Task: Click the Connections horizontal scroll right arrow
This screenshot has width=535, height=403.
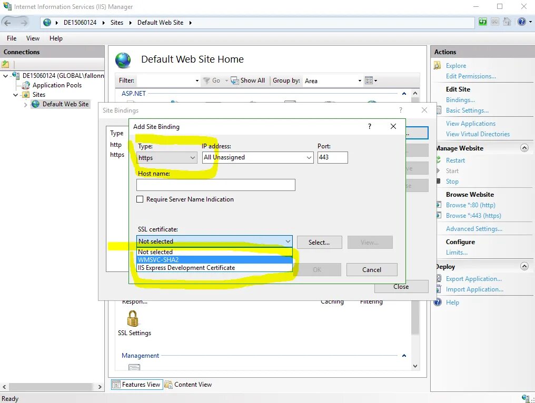Action: [100, 387]
